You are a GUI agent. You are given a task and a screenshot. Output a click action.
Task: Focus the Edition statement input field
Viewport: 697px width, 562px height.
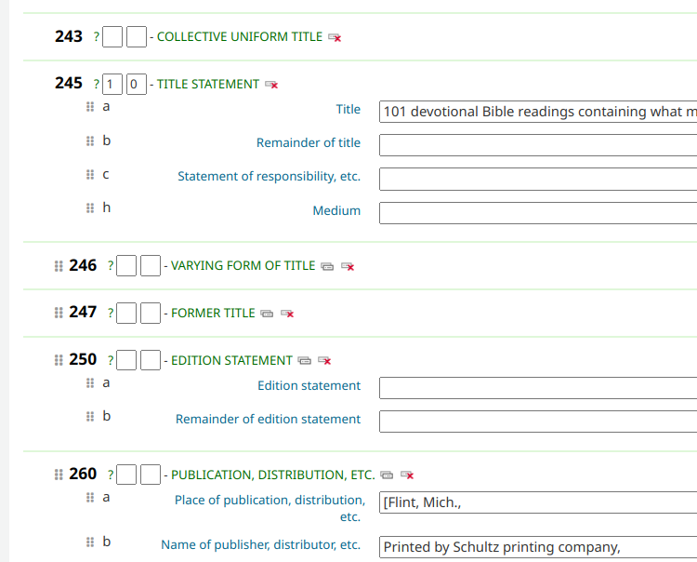pos(538,387)
